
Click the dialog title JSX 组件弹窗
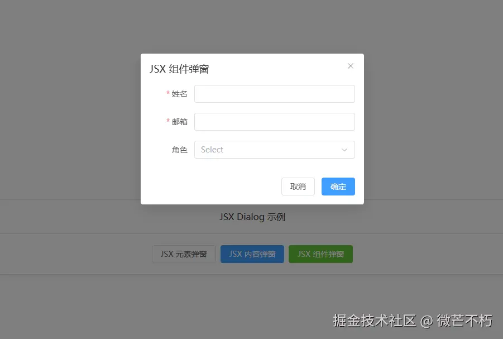pos(179,69)
